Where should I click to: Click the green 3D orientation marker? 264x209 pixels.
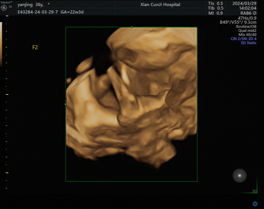point(254,191)
